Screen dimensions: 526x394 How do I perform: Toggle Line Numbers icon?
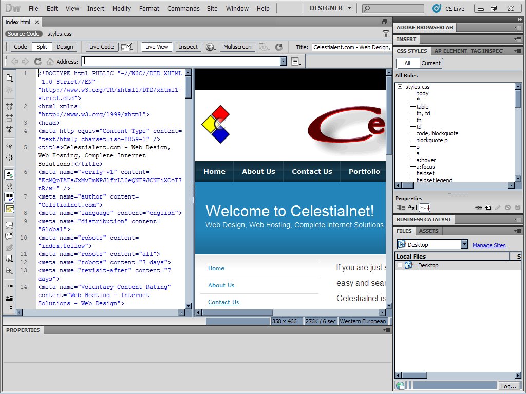click(x=9, y=174)
